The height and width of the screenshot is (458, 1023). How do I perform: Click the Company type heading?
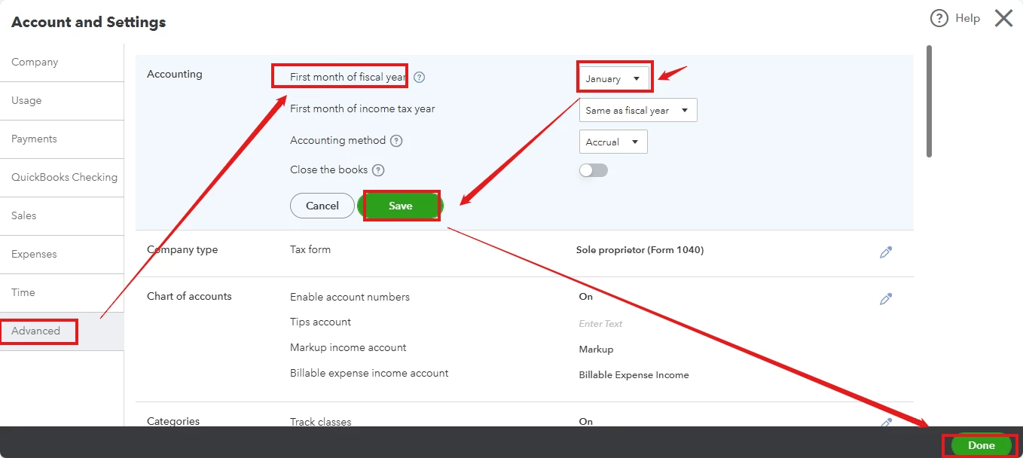182,250
